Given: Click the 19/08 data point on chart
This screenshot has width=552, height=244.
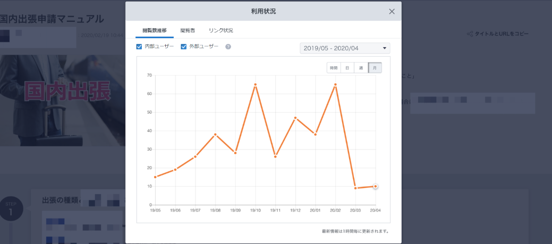Looking at the screenshot, I should [x=215, y=135].
